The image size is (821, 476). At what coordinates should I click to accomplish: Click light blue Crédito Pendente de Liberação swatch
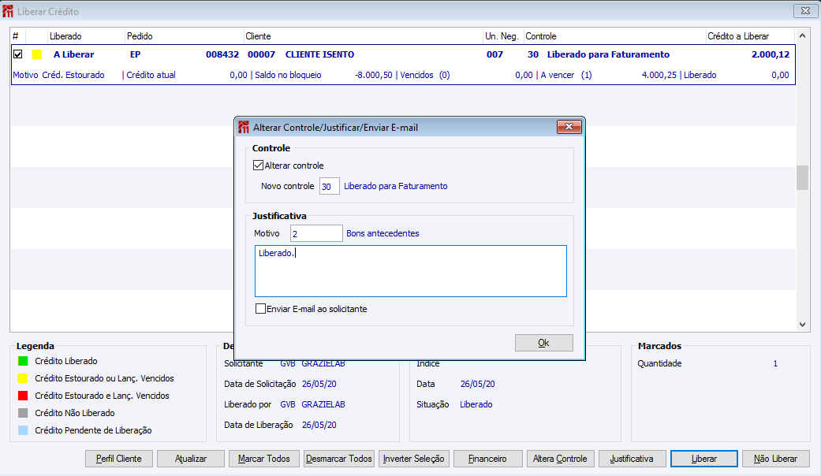pyautogui.click(x=23, y=430)
